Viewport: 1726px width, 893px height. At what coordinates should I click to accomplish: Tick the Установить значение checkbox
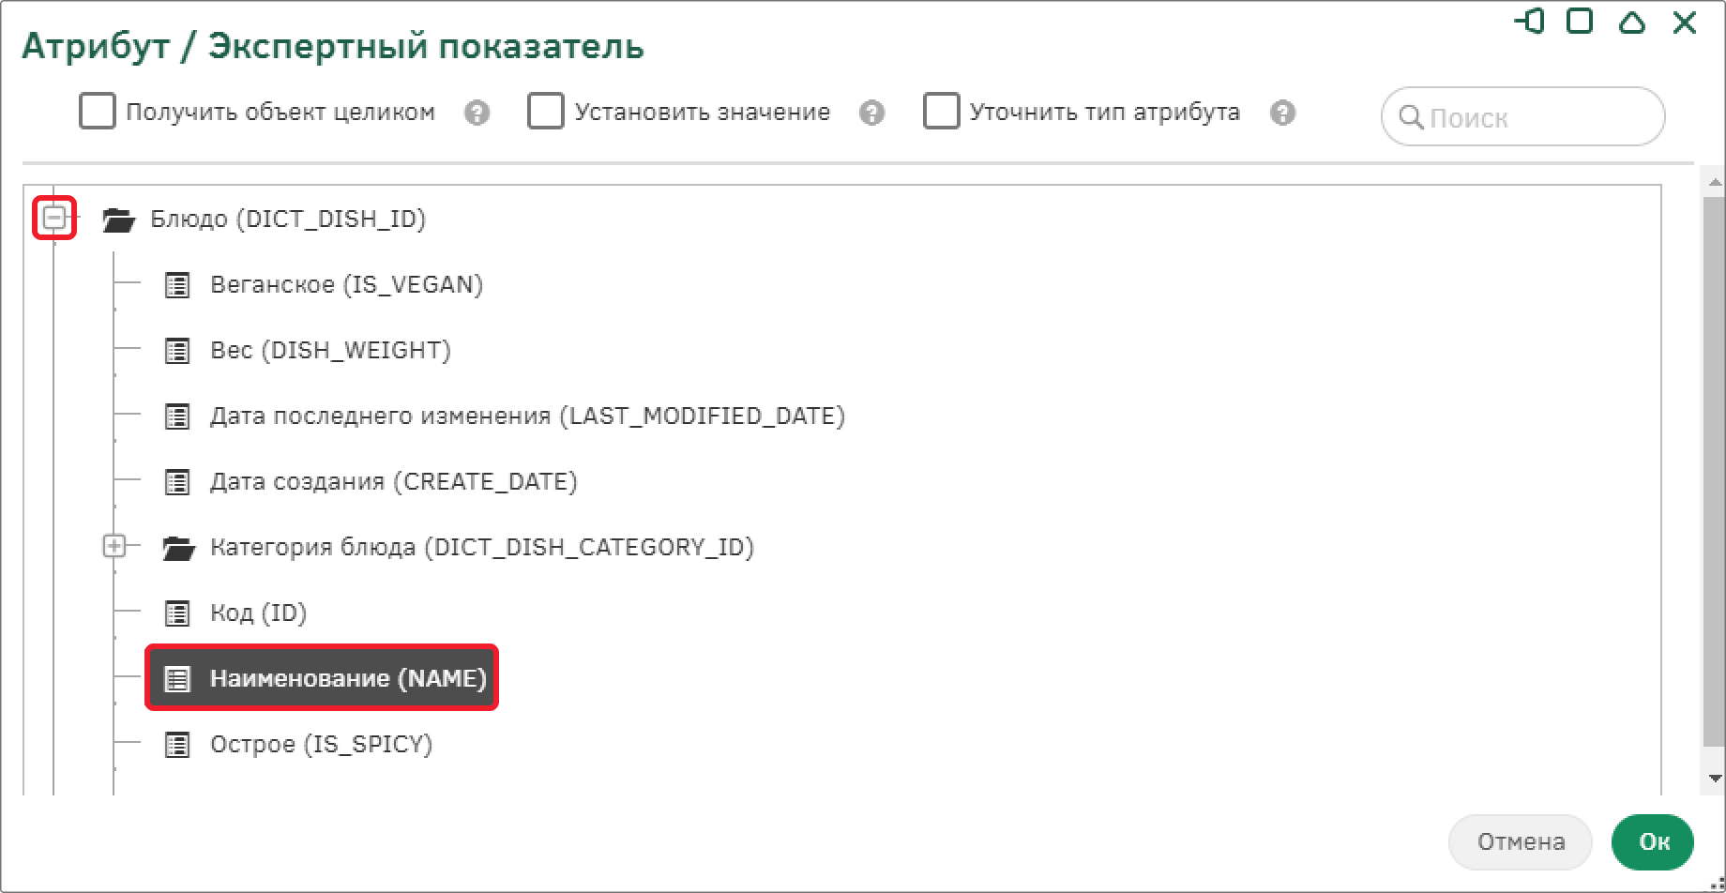[546, 111]
